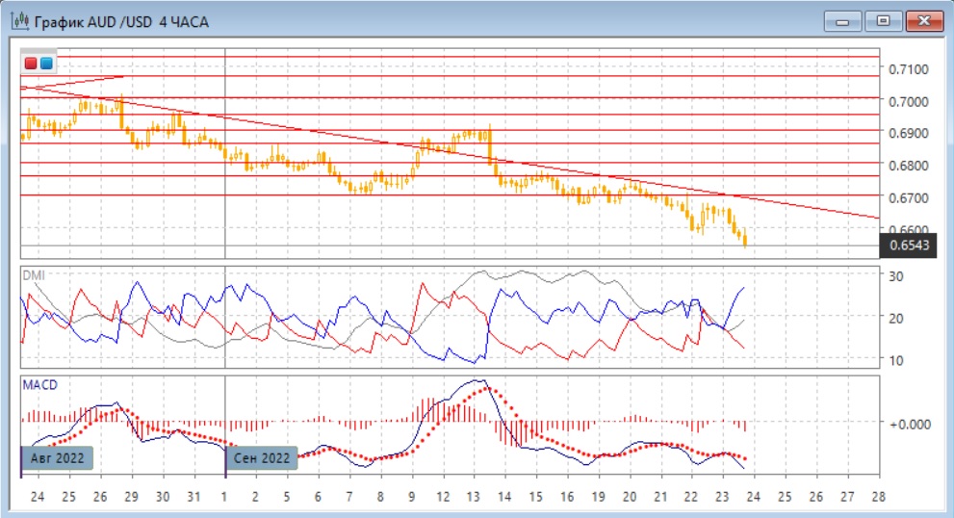Close the AUD/USD chart window
The height and width of the screenshot is (518, 954).
point(921,20)
